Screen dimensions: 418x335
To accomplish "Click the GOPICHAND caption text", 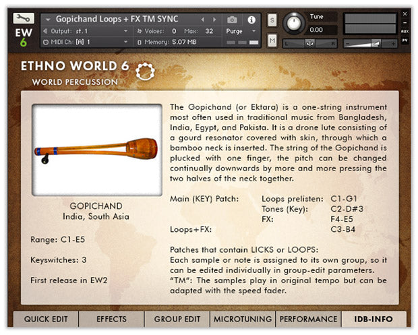I will click(x=96, y=206).
